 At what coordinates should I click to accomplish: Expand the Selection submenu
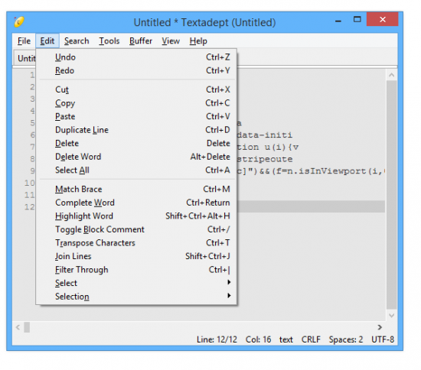[136, 297]
